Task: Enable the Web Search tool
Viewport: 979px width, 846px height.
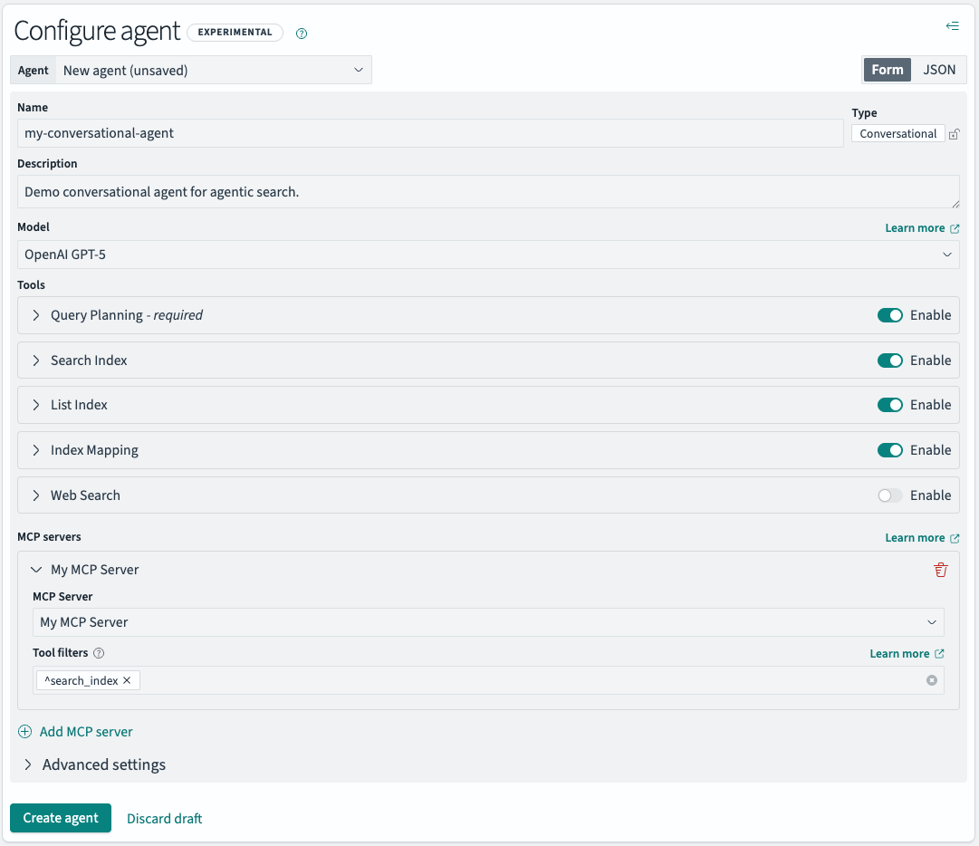Action: (890, 495)
